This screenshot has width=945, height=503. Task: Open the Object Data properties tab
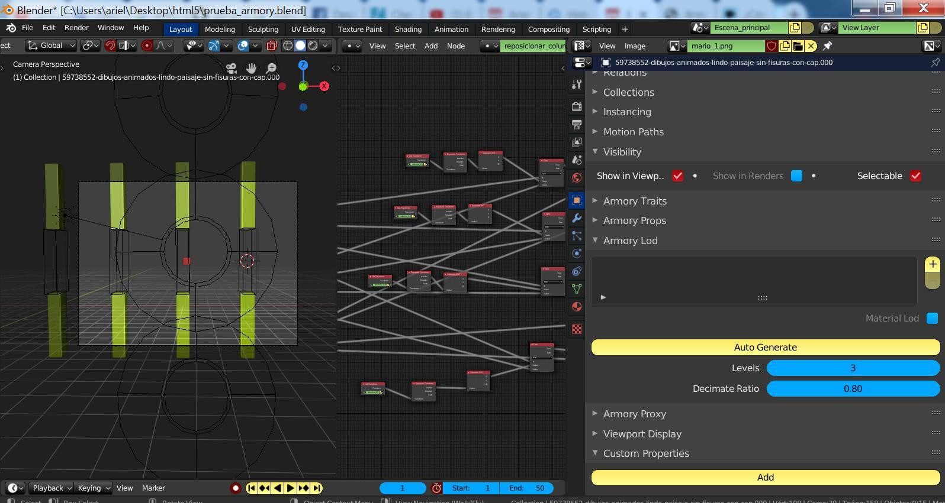point(577,289)
